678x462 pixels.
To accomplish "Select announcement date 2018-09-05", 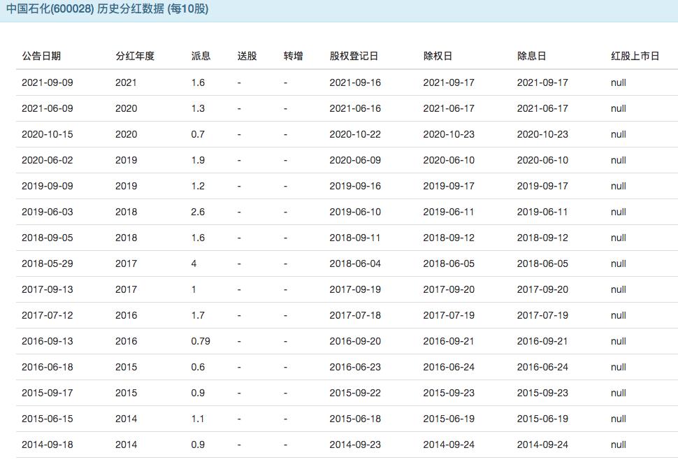I will pyautogui.click(x=48, y=238).
